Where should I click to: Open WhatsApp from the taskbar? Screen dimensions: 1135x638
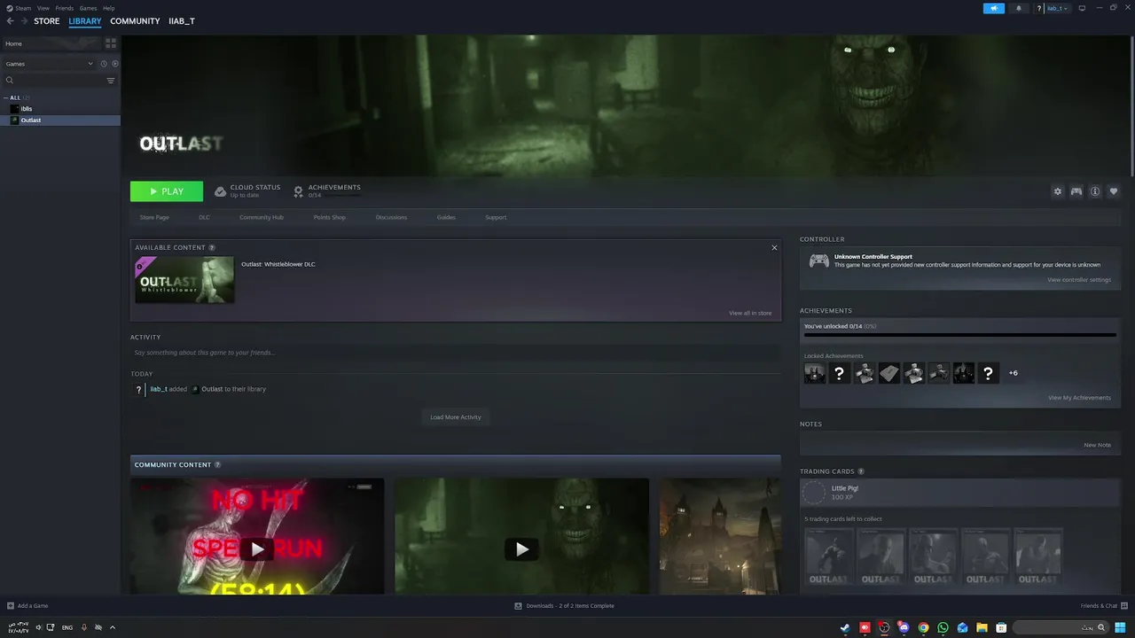pos(943,627)
